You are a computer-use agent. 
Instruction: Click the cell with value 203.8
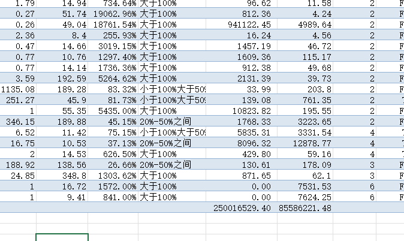click(305, 89)
